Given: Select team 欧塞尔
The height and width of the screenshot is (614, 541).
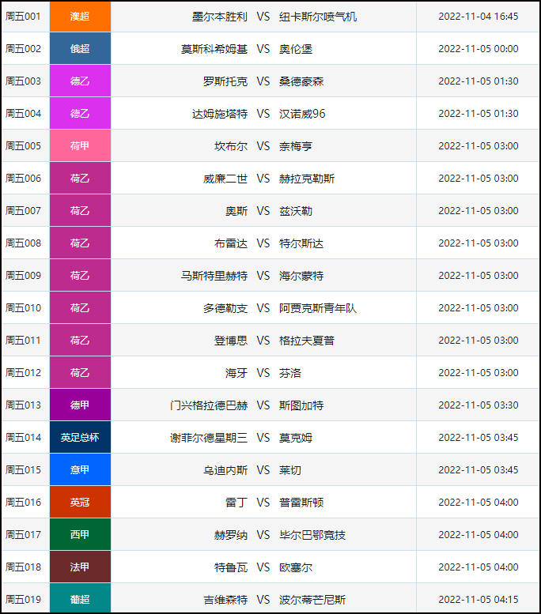Looking at the screenshot, I should click(x=296, y=567).
